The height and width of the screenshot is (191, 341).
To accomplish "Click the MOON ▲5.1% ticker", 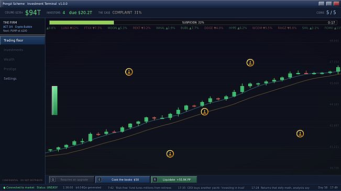I will point(117,28).
